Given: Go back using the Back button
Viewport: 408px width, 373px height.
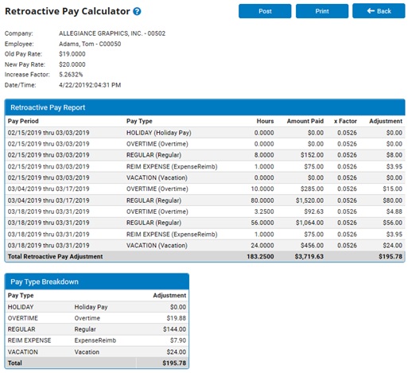Looking at the screenshot, I should click(x=379, y=11).
